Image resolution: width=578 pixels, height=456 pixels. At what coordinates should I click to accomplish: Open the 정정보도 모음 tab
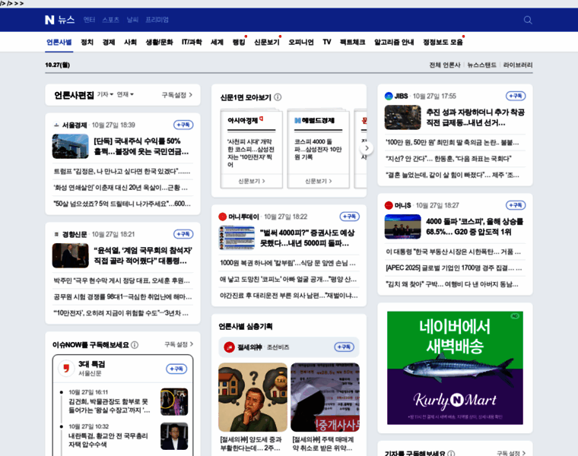tap(443, 43)
